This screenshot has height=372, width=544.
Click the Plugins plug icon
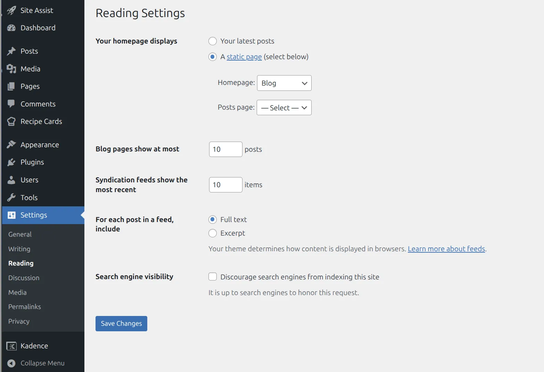[x=11, y=162]
